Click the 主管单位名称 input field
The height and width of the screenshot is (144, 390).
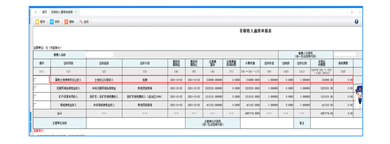[x=136, y=123]
